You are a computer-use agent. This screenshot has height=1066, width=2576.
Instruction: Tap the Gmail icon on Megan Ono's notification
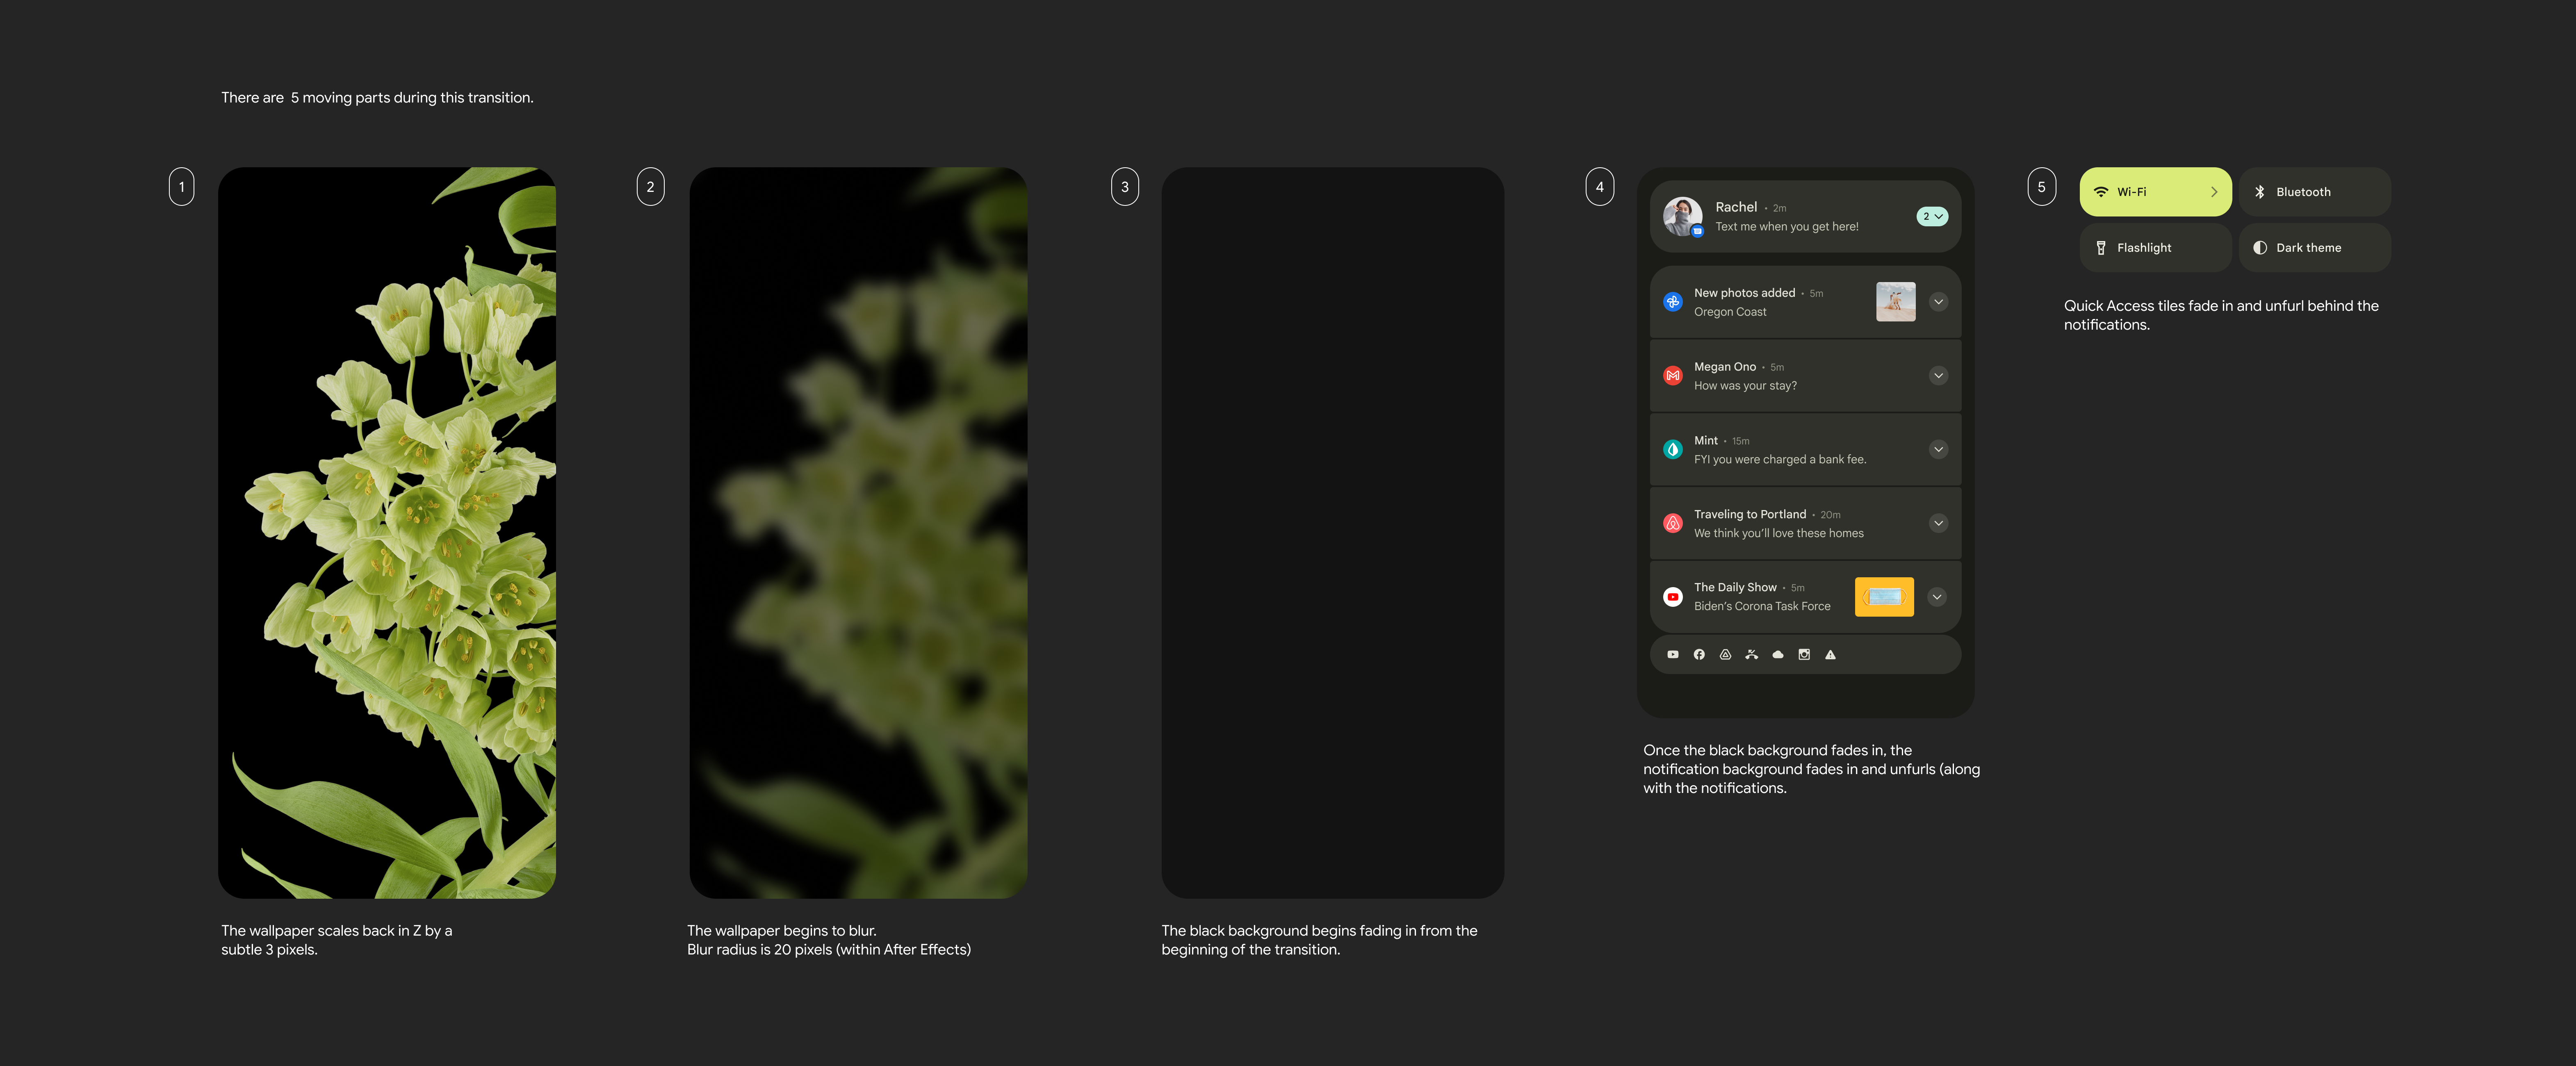[x=1673, y=376]
